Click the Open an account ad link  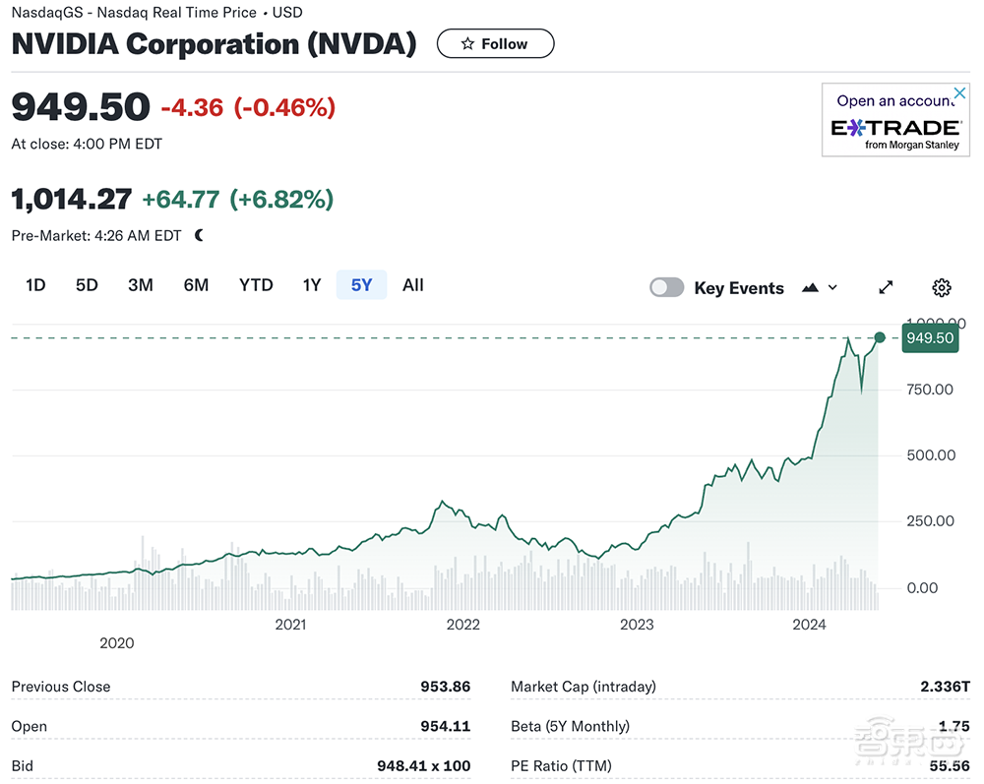pyautogui.click(x=893, y=101)
